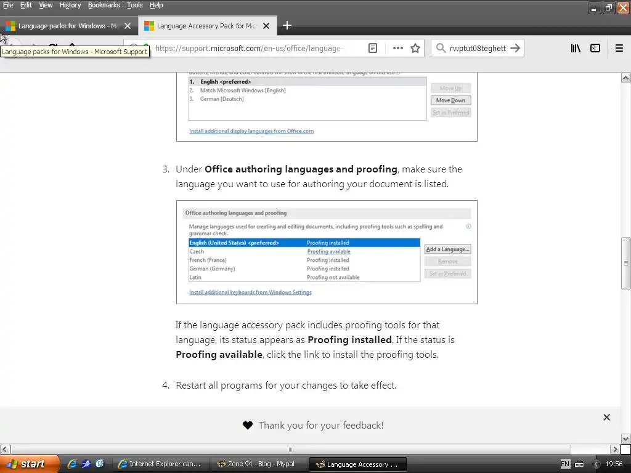The image size is (631, 473).
Task: Toggle reader view icon
Action: (373, 48)
